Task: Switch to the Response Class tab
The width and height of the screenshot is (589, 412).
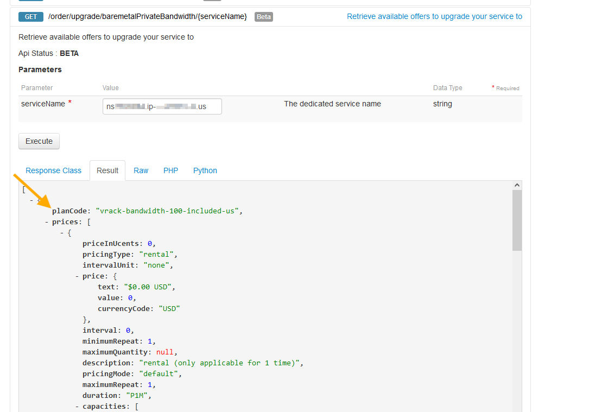Action: click(53, 170)
